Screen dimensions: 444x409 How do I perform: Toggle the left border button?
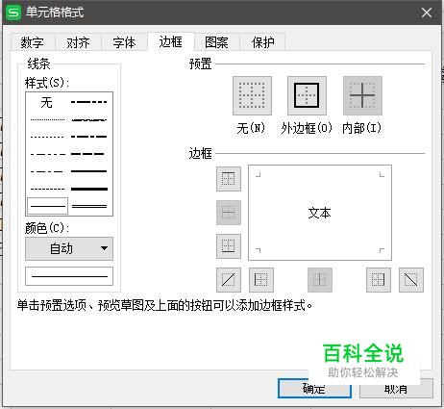tap(261, 280)
